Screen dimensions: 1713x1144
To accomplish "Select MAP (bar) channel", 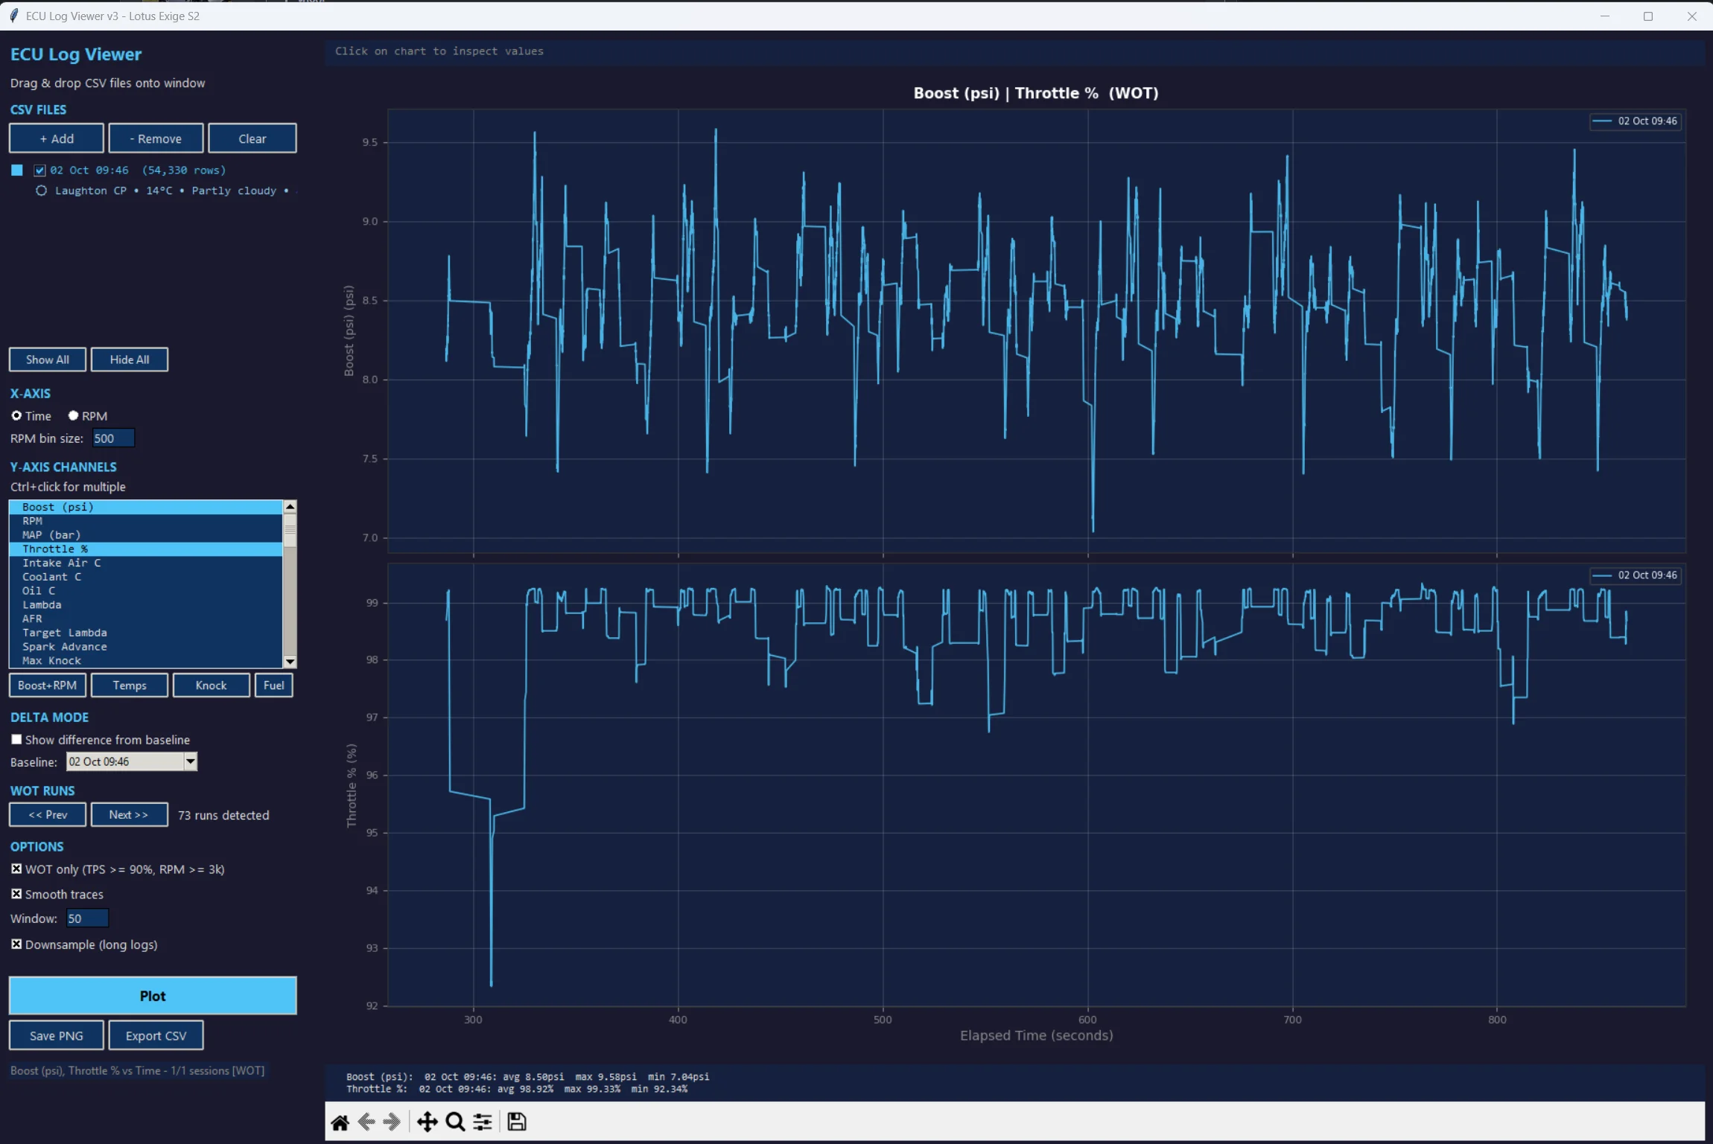I will [x=146, y=535].
